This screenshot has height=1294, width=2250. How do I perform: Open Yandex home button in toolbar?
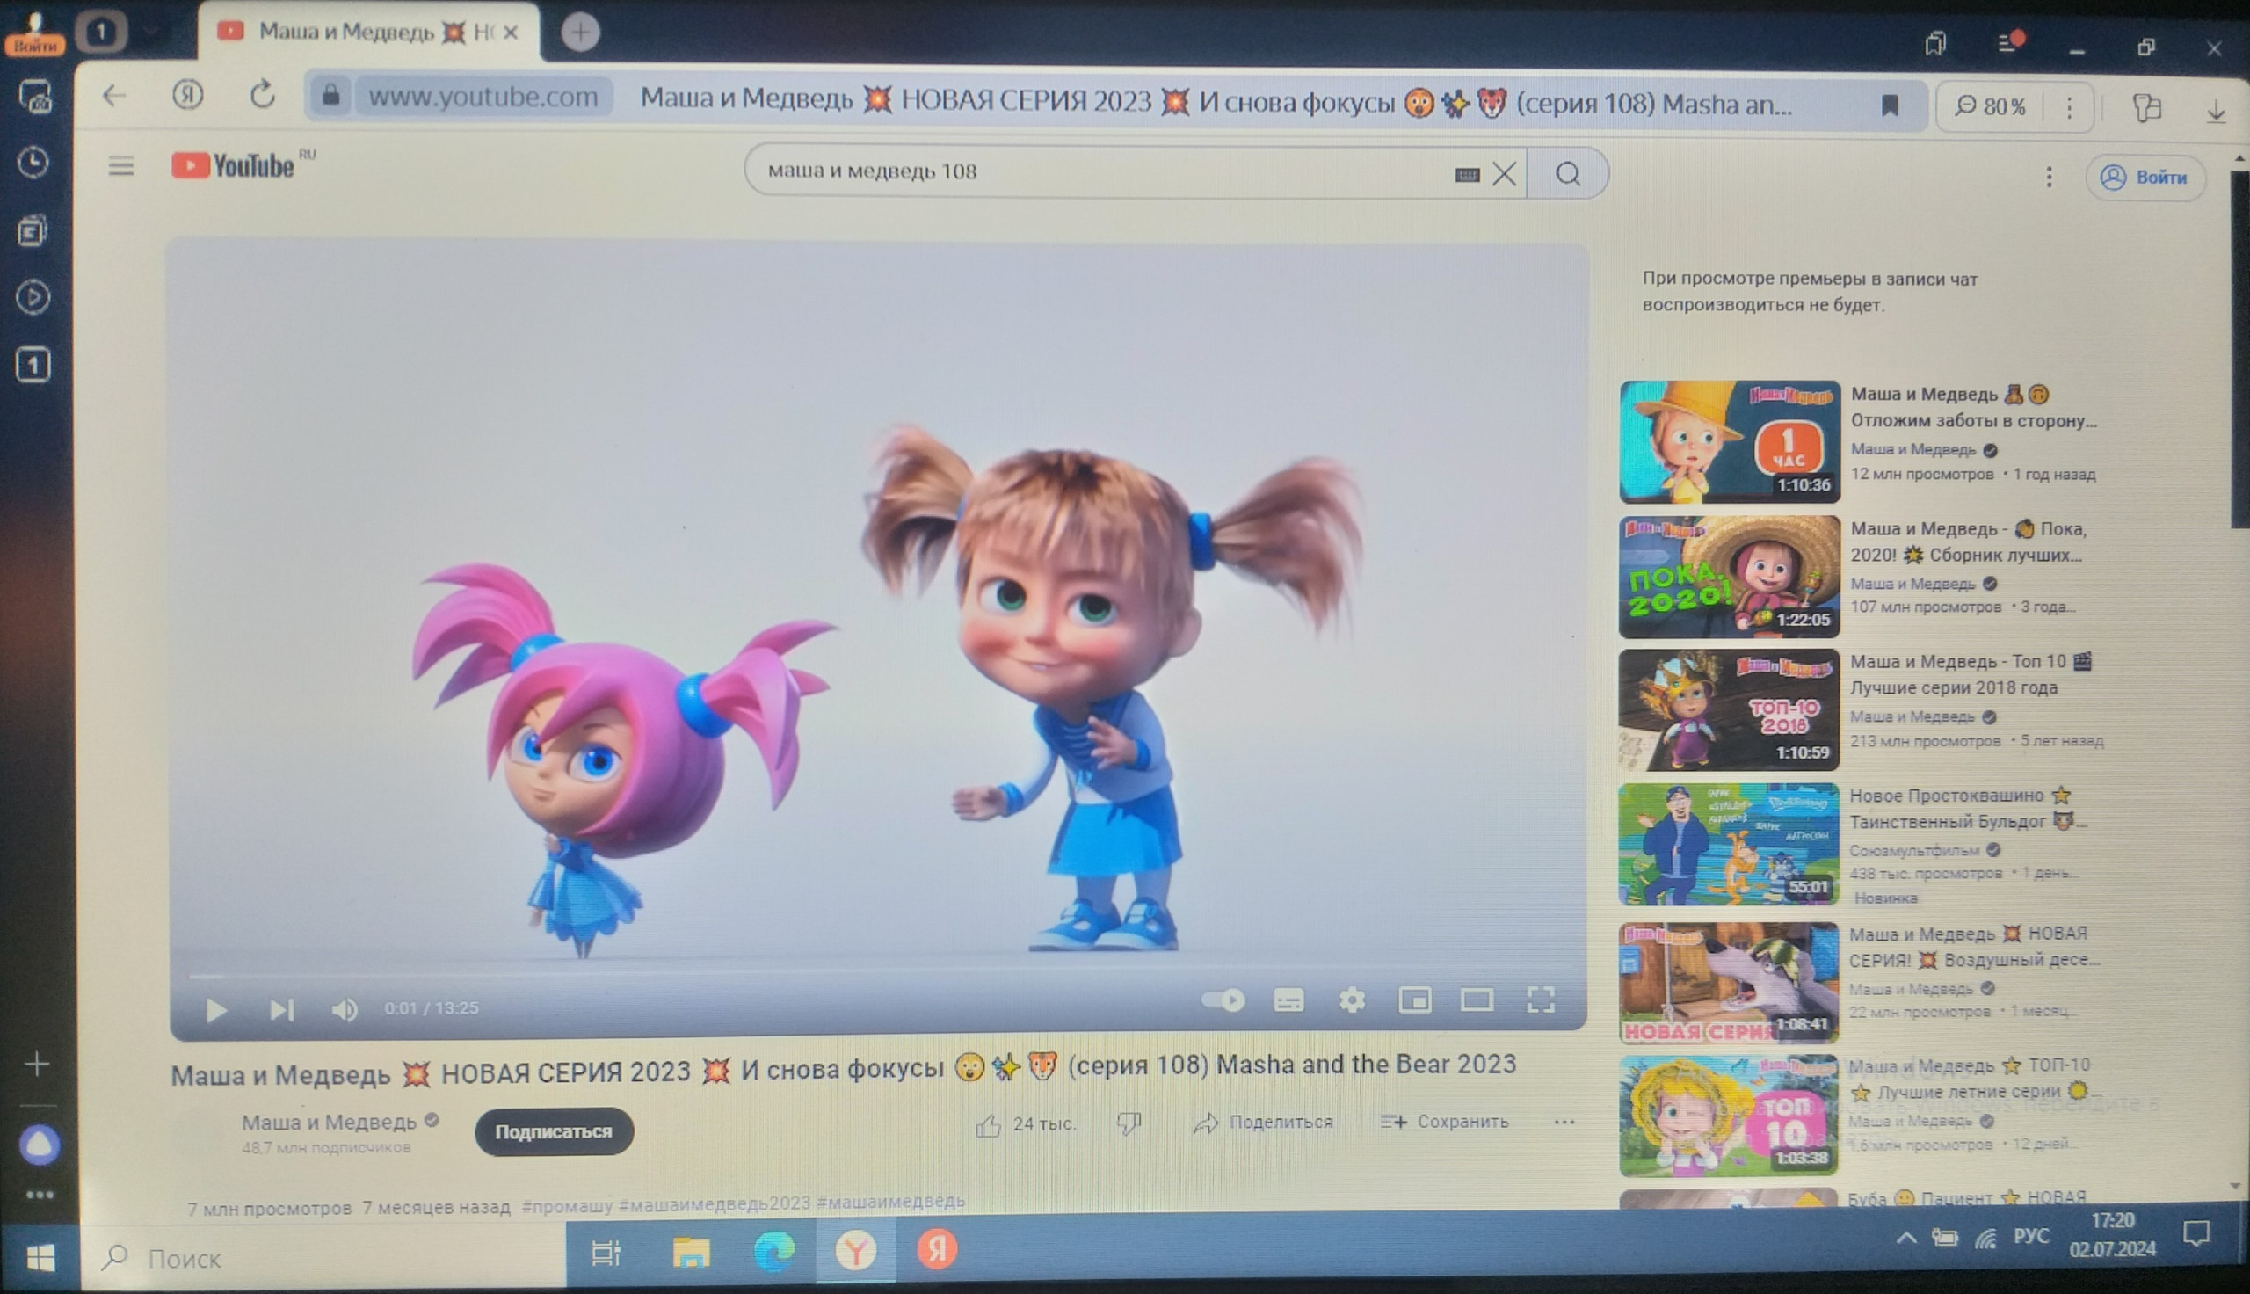point(187,94)
